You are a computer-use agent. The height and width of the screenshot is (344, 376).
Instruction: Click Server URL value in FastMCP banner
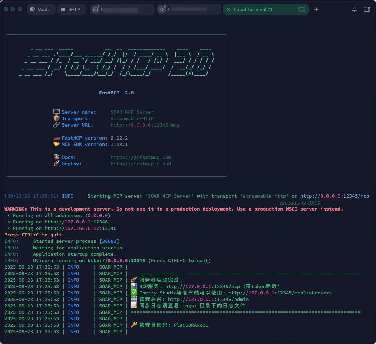[x=145, y=125]
